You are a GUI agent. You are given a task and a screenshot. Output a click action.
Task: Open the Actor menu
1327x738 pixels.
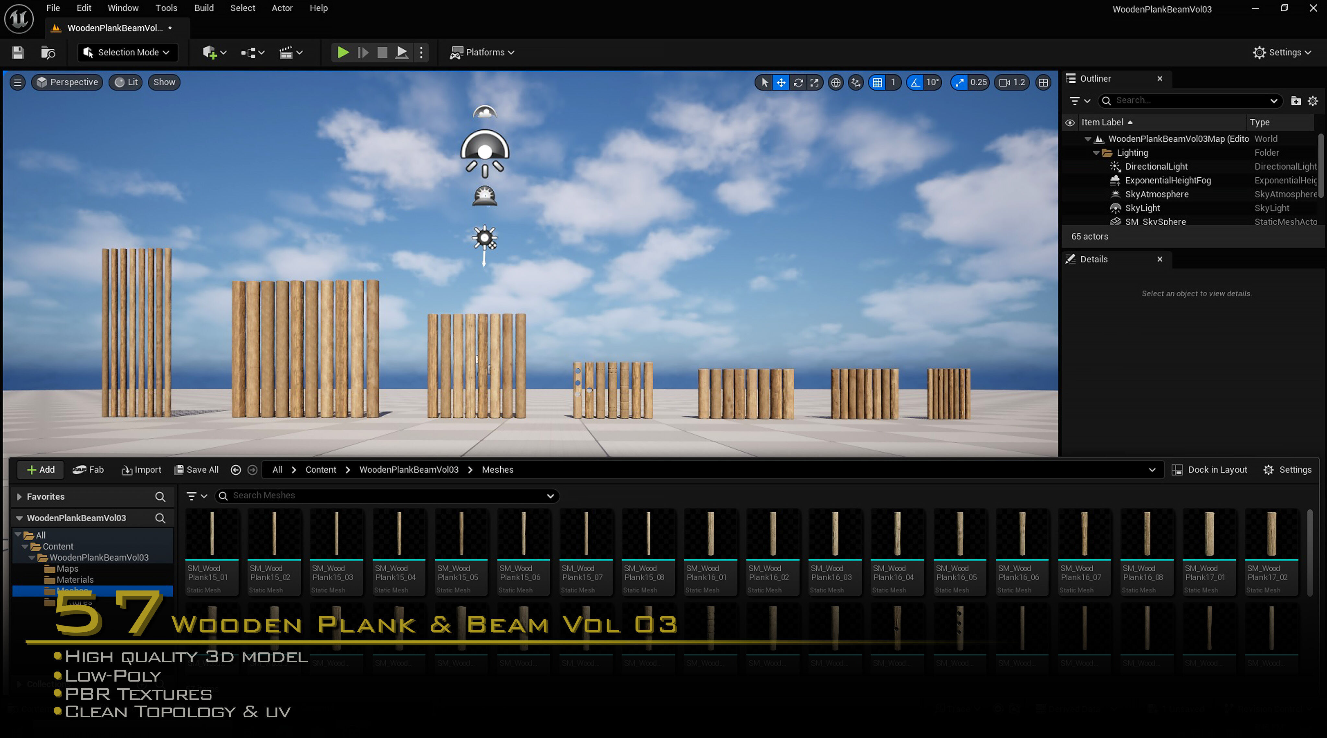point(282,8)
